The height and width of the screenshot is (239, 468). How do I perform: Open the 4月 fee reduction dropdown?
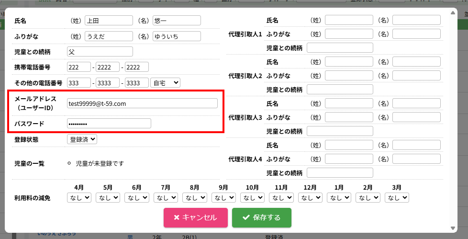click(79, 197)
